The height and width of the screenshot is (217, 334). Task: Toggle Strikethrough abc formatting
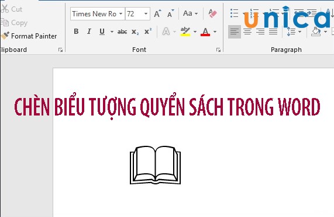(122, 32)
